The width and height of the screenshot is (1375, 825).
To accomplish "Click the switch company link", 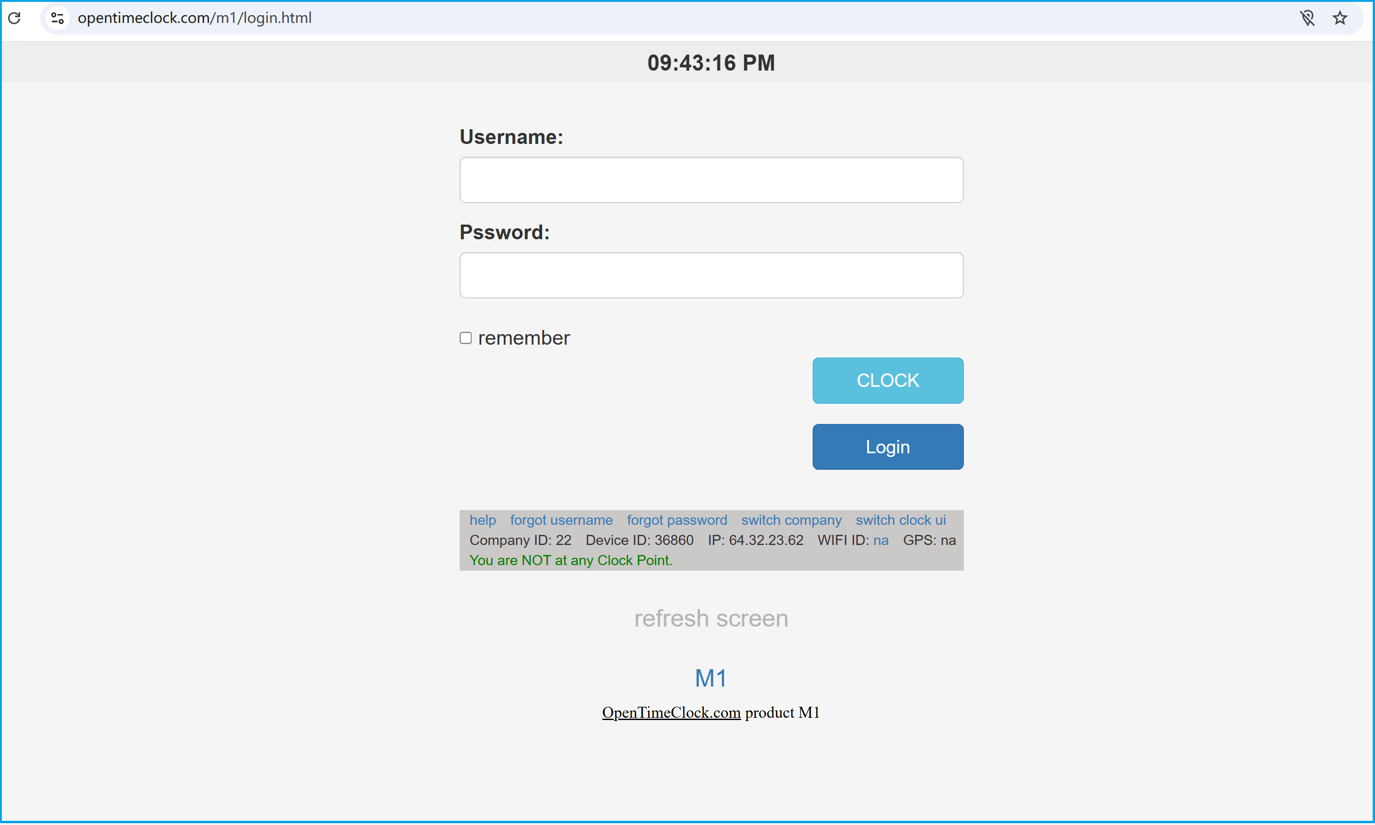I will pyautogui.click(x=791, y=520).
